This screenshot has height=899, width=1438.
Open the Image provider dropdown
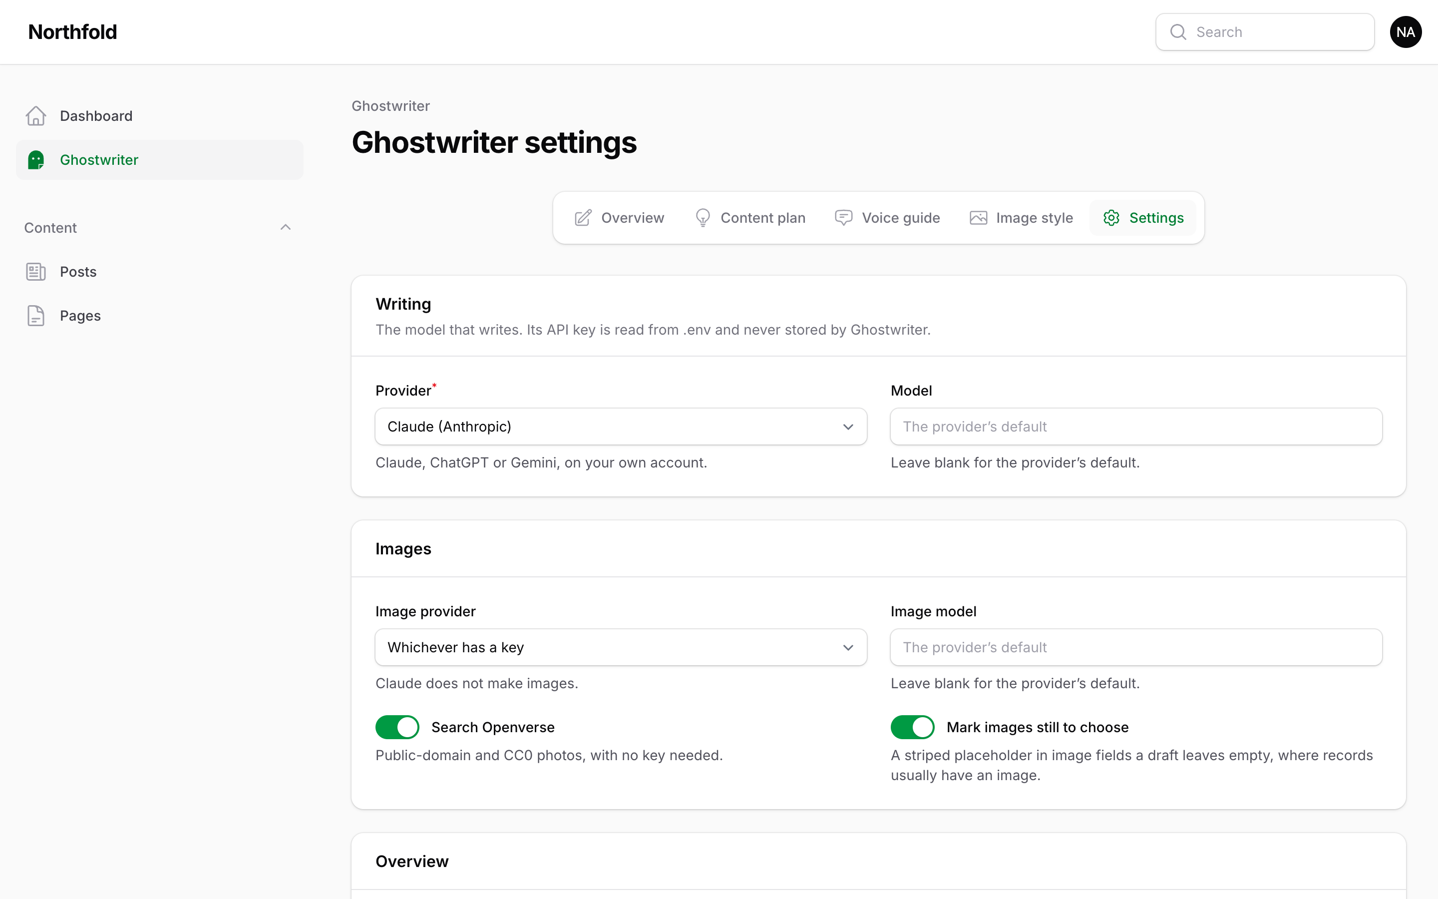(621, 647)
